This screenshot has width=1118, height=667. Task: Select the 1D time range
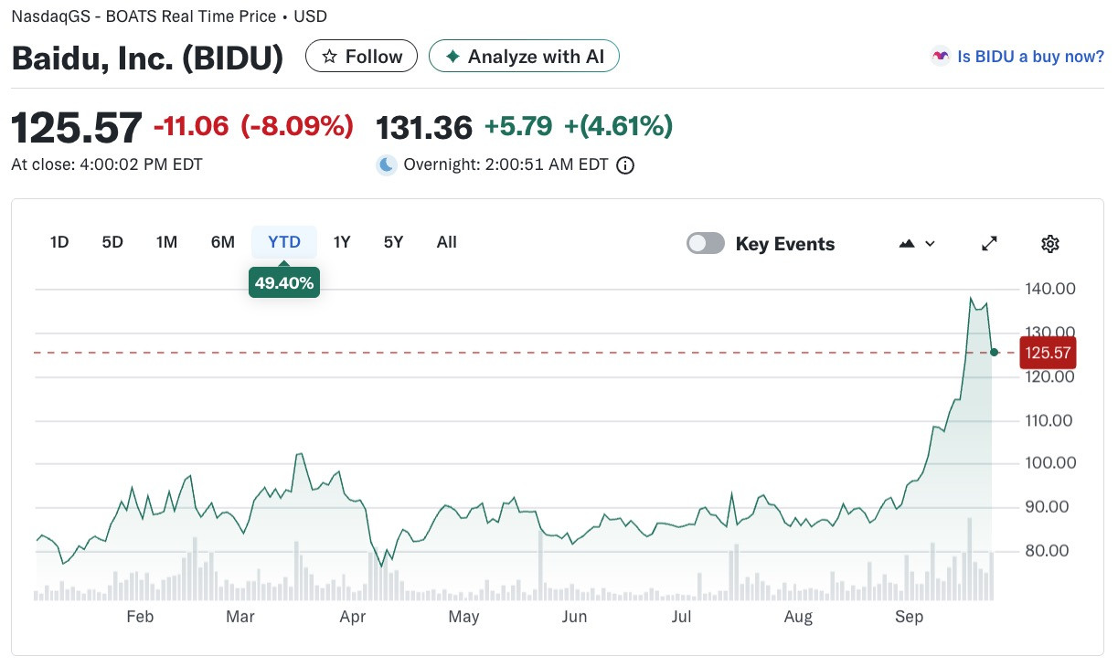(x=59, y=242)
